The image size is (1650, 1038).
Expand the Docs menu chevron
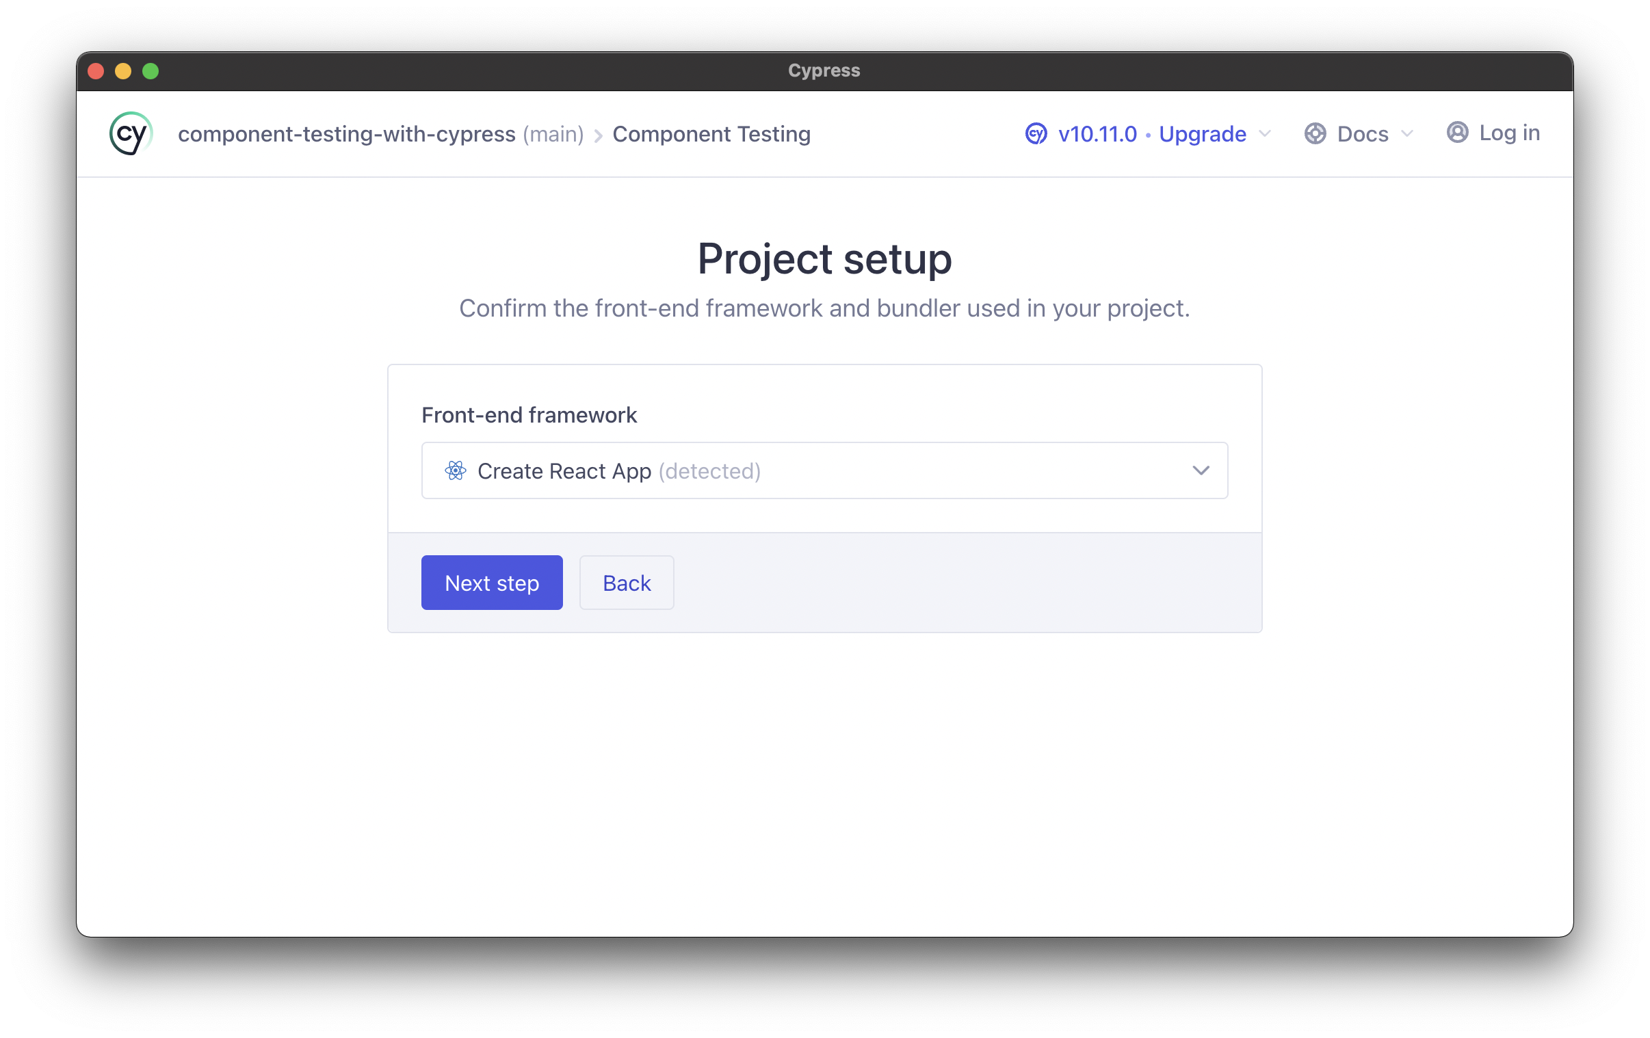click(1406, 133)
